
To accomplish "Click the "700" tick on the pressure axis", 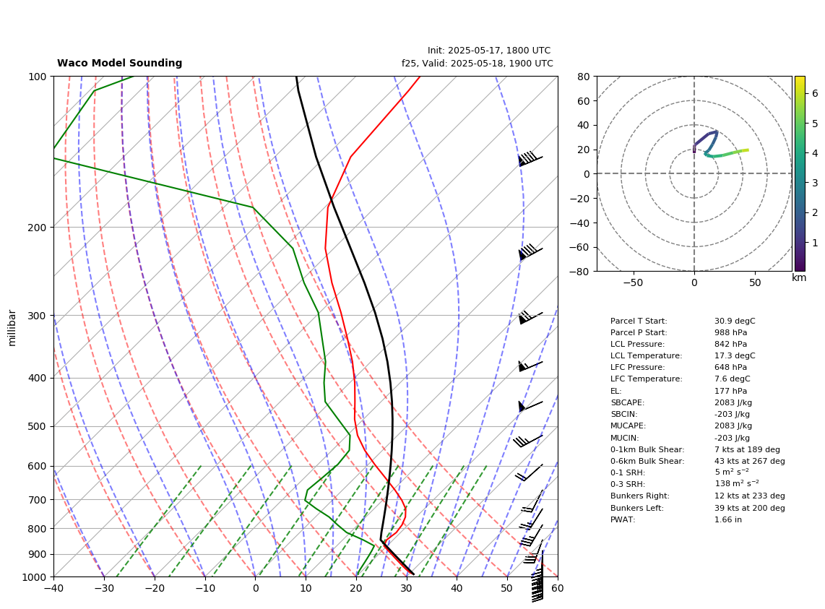I will (x=38, y=499).
